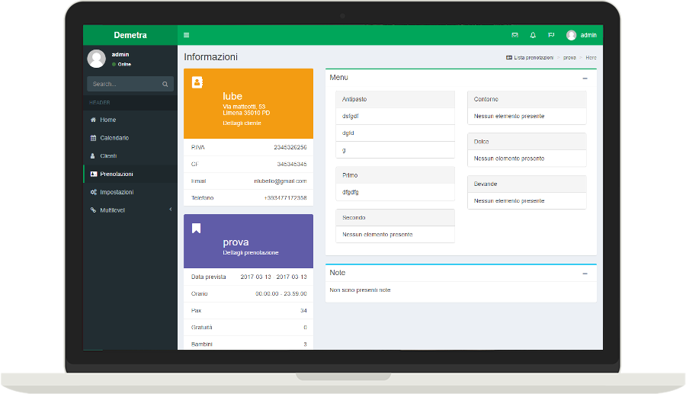The width and height of the screenshot is (686, 394).
Task: Open Impostazioni from the sidebar
Action: pos(116,192)
